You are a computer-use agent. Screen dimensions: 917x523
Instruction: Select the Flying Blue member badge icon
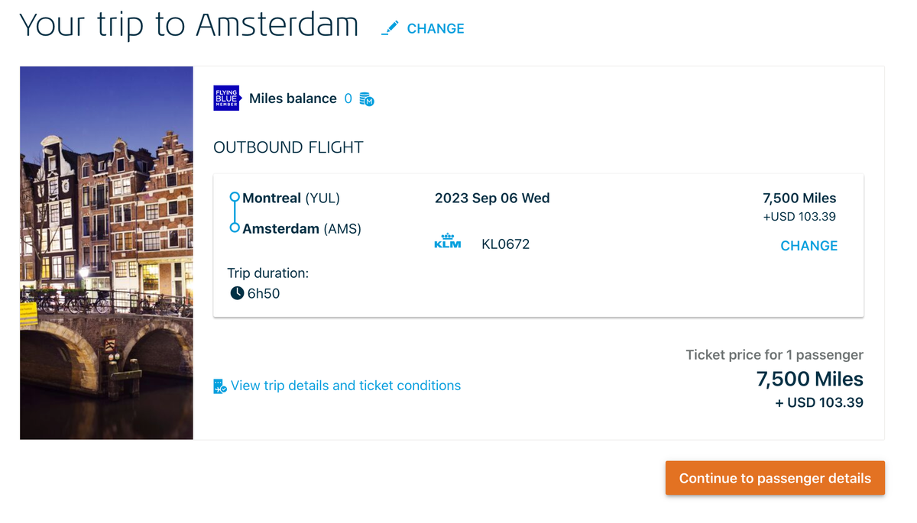(226, 98)
